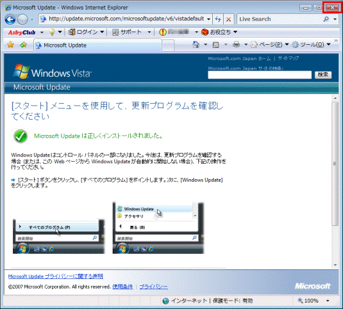Click the Microsoft.com Japan site search field

click(x=260, y=75)
